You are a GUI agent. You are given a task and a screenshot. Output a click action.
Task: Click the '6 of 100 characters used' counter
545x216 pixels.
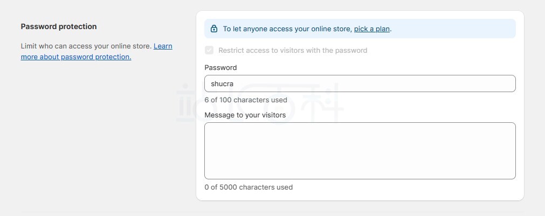246,100
